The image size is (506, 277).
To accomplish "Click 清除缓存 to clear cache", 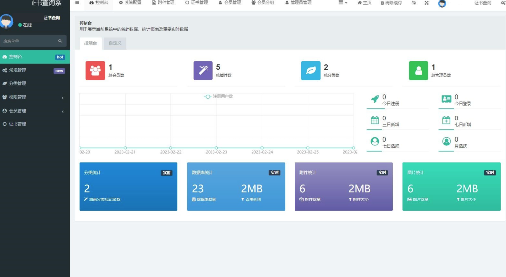I will click(x=391, y=3).
